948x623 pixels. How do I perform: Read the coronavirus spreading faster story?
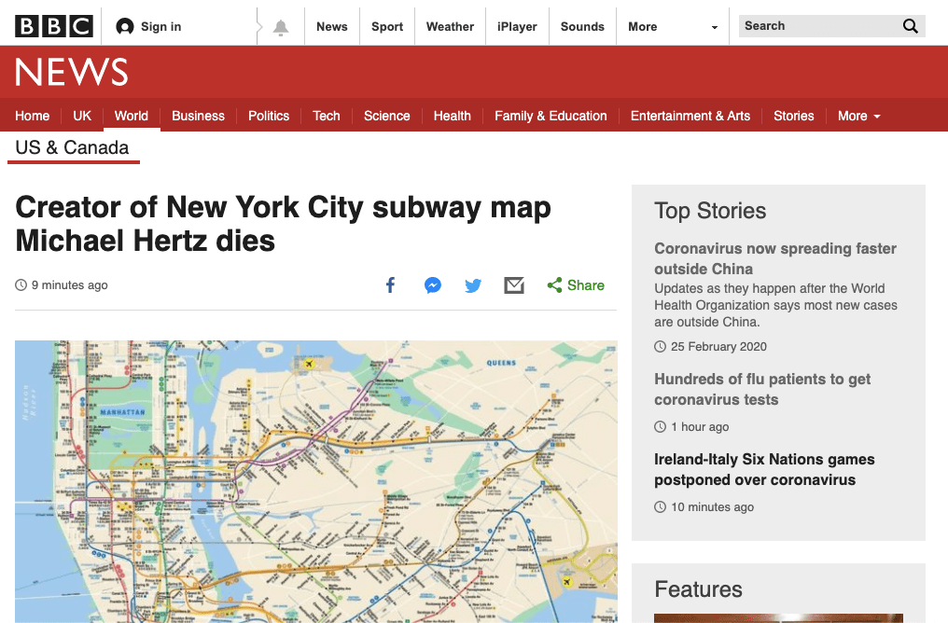(x=774, y=258)
